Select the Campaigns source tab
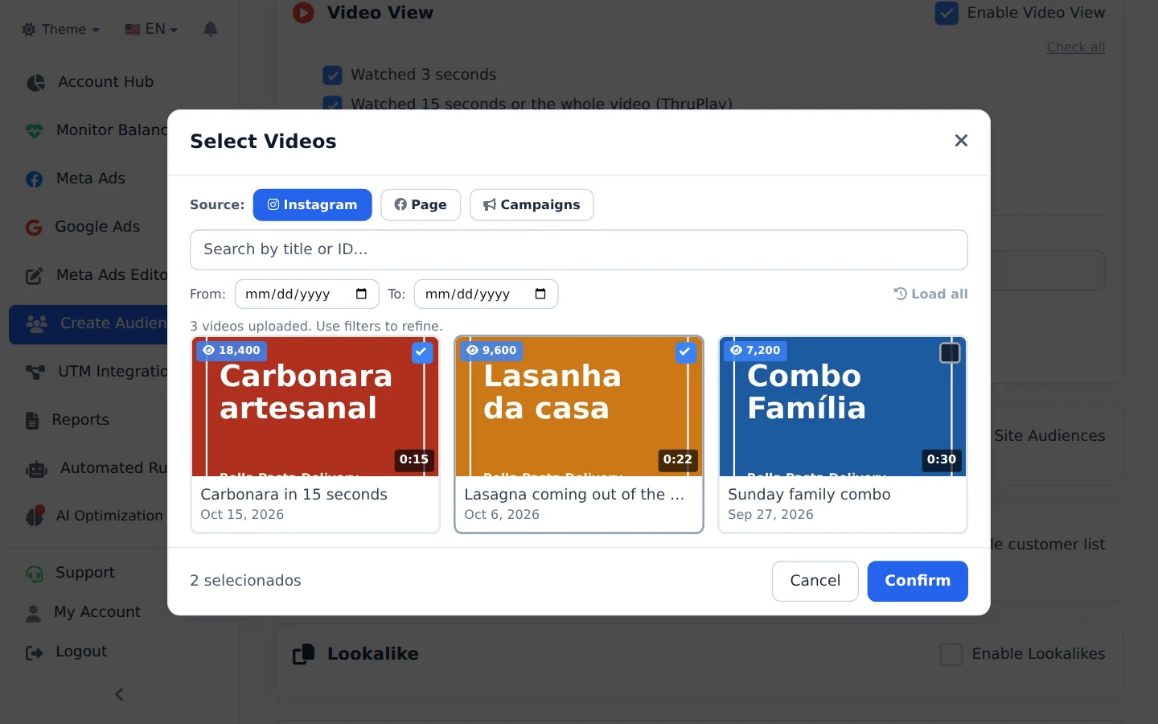Image resolution: width=1158 pixels, height=724 pixels. pos(532,205)
